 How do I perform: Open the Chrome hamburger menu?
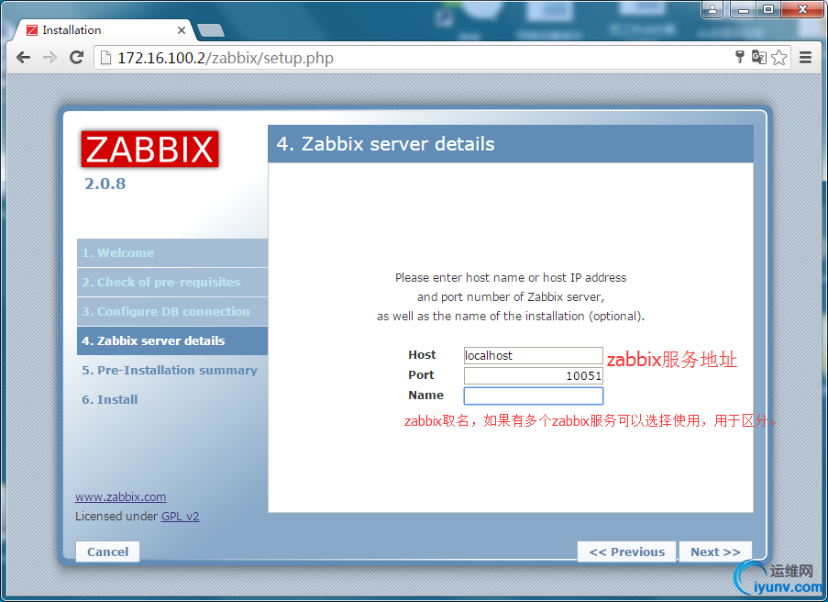click(805, 57)
